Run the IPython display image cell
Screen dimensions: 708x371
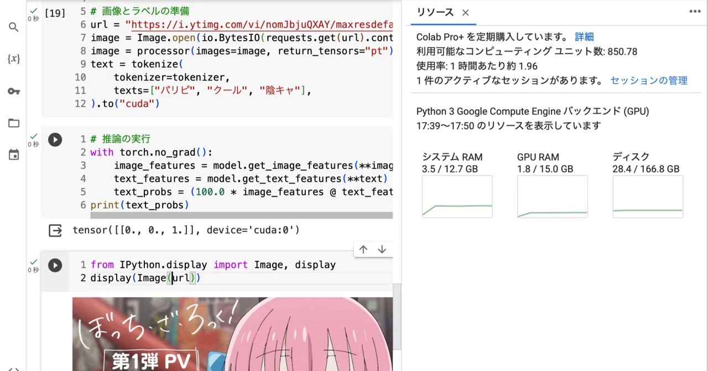55,265
